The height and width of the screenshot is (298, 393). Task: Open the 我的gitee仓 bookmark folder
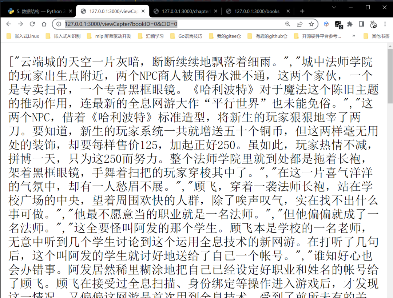(x=225, y=36)
